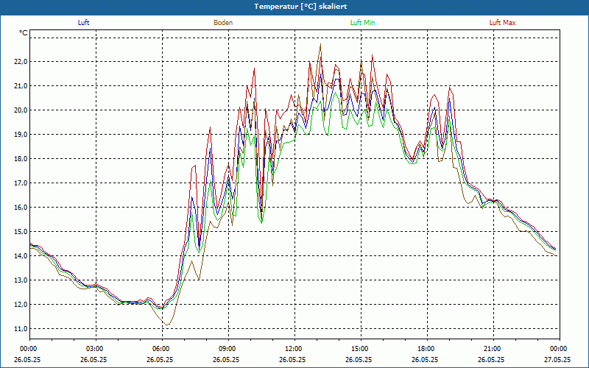Click the blue Luft legend label
This screenshot has height=368, width=589.
click(83, 23)
